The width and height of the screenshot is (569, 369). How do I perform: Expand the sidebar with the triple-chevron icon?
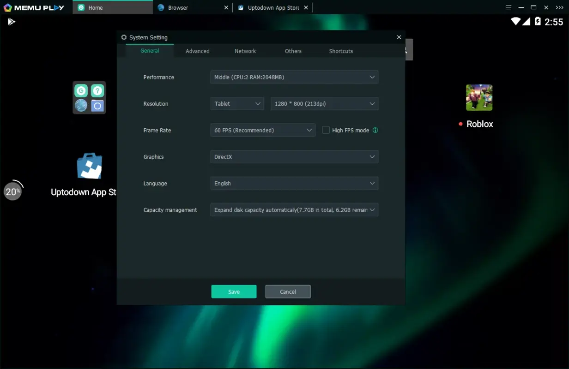pyautogui.click(x=559, y=7)
